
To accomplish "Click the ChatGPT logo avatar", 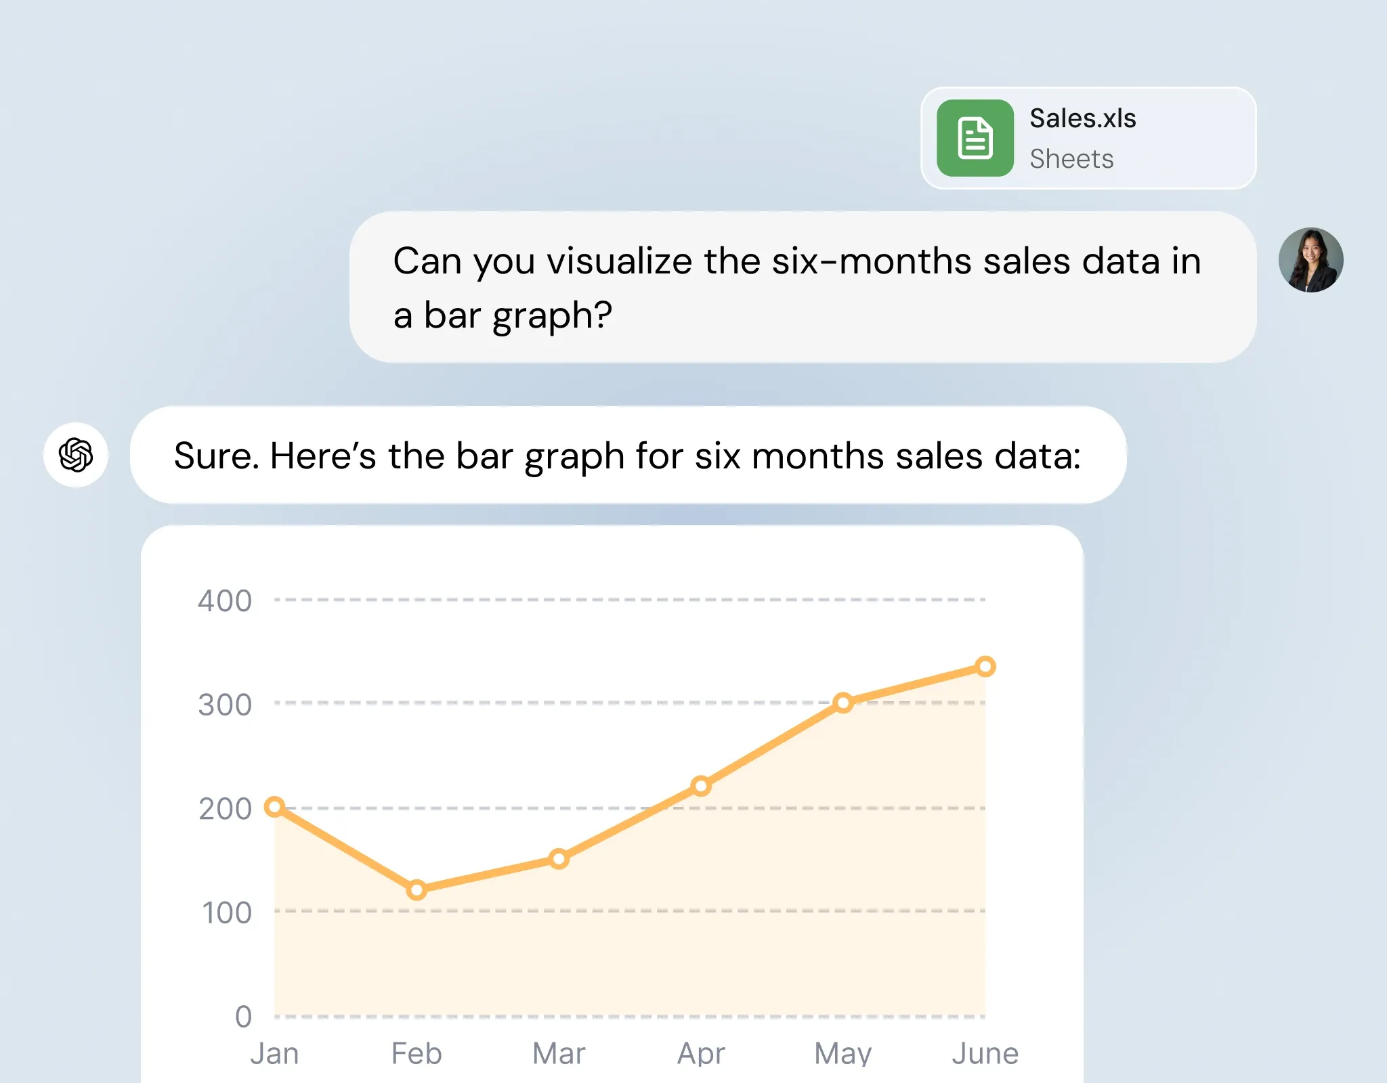I will pyautogui.click(x=76, y=455).
